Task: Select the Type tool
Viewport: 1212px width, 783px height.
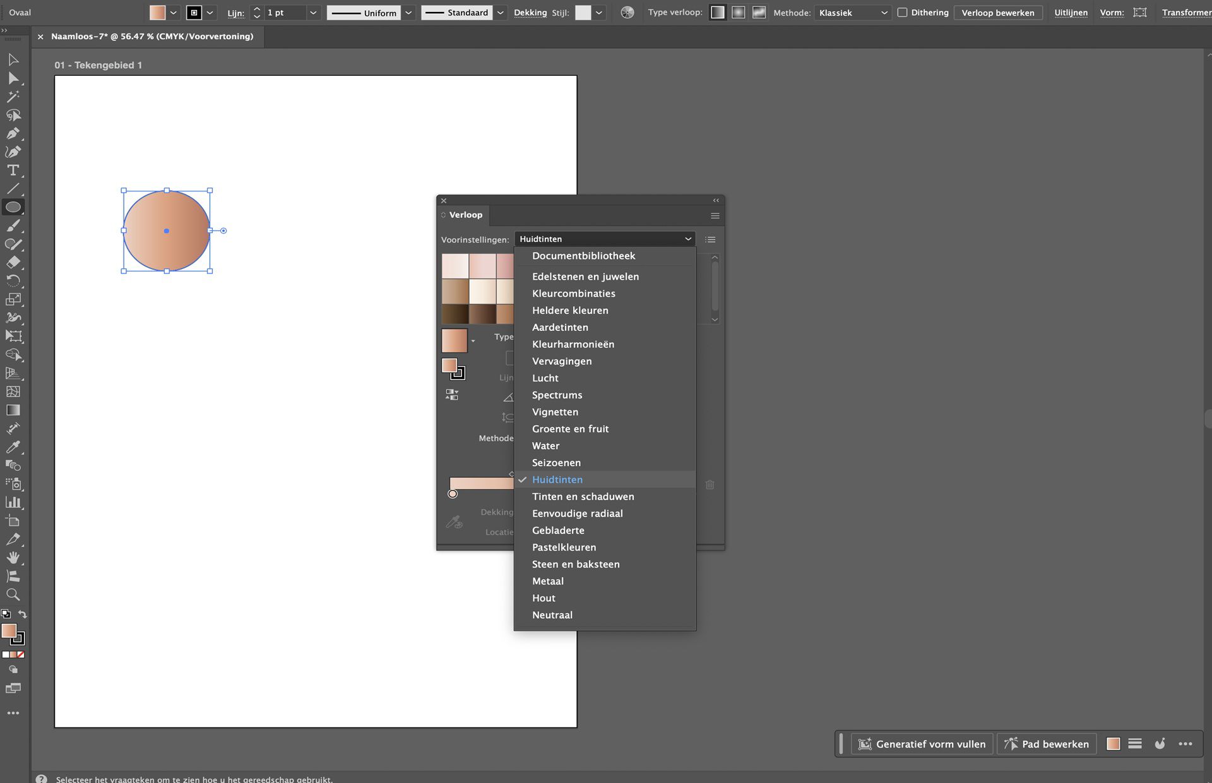Action: (13, 170)
